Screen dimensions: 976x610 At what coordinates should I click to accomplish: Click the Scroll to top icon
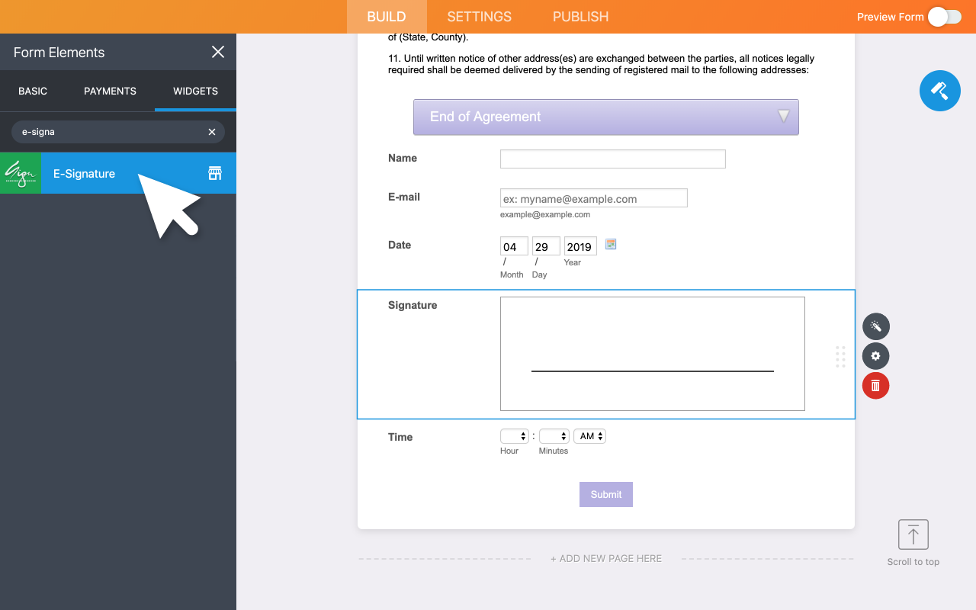(x=913, y=535)
